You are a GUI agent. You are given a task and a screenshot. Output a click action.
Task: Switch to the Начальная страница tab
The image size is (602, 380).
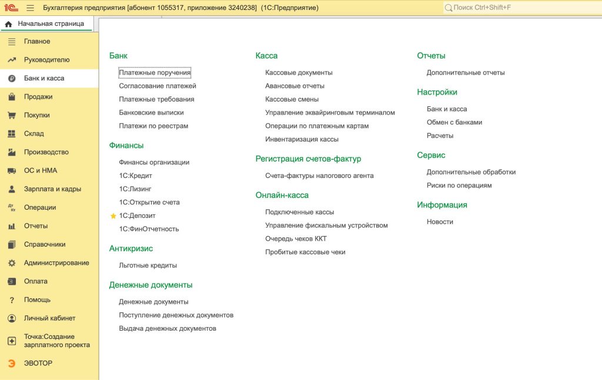(x=46, y=23)
